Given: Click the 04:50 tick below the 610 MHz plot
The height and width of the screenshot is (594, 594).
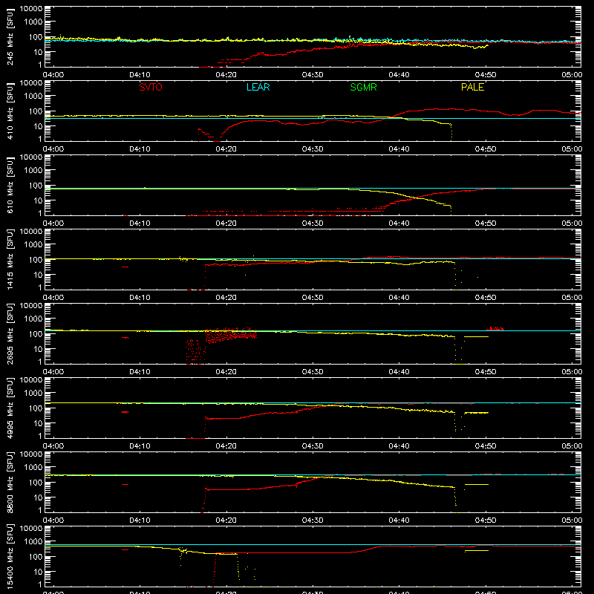Looking at the screenshot, I should click(486, 223).
